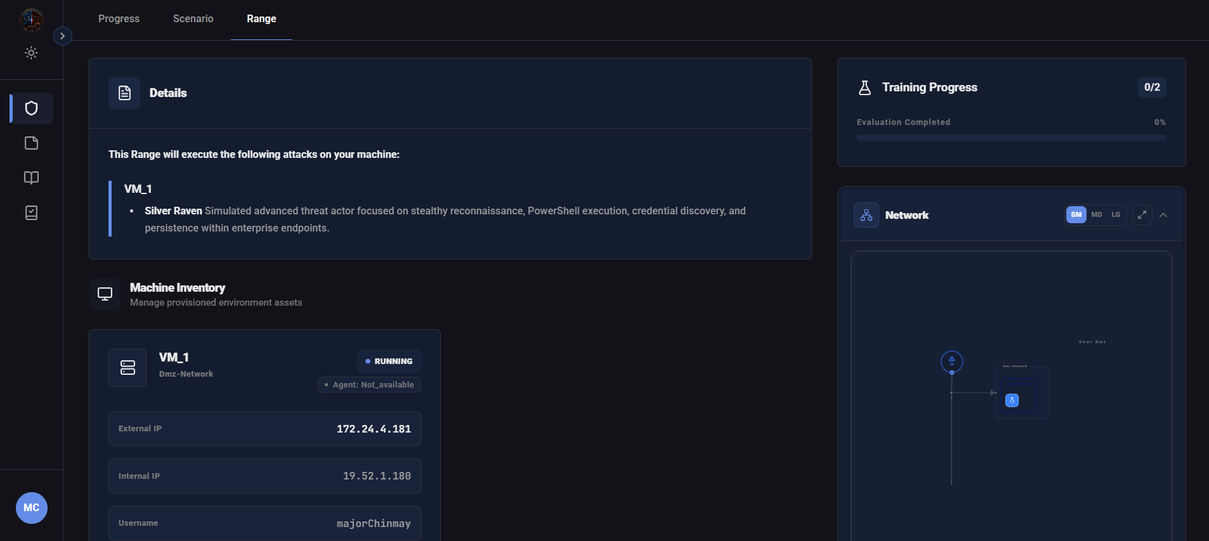Click the VM_1 heading in Details
Image resolution: width=1209 pixels, height=541 pixels.
tap(138, 189)
